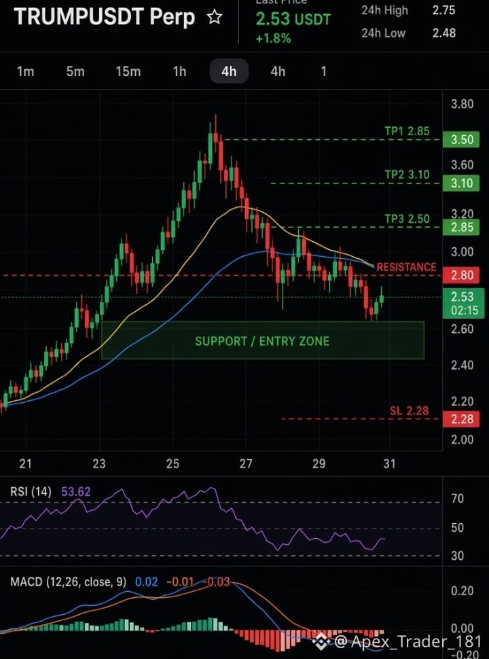The height and width of the screenshot is (659, 489).
Task: Click the RSI (14) indicator label
Action: pos(31,492)
